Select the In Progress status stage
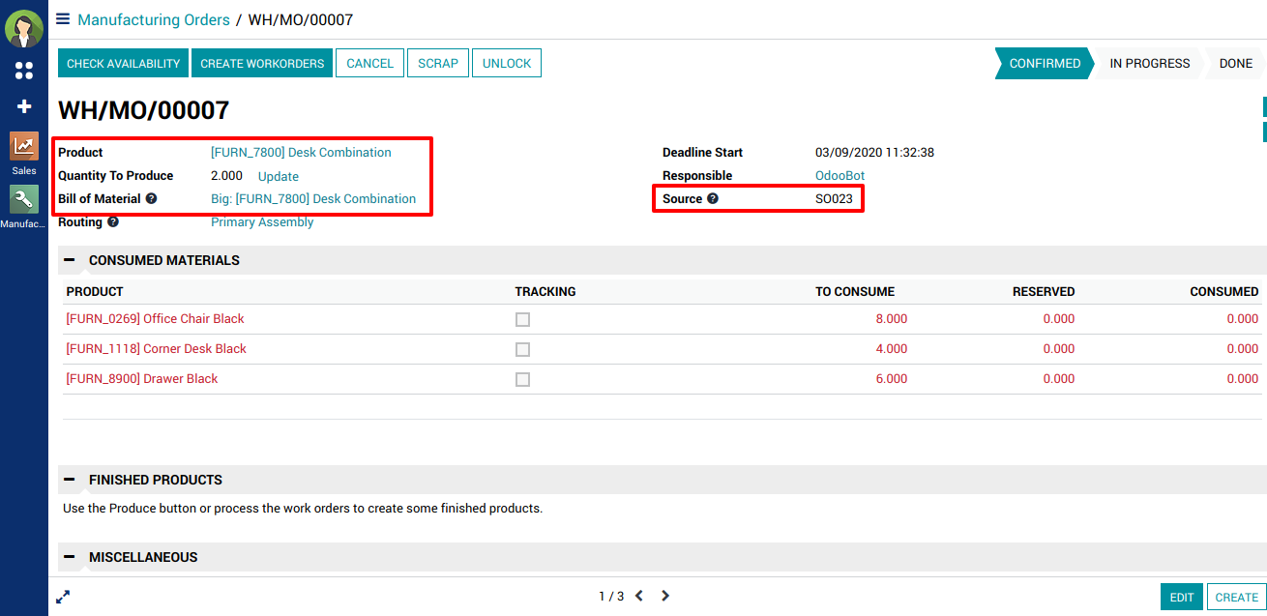Screen dimensions: 1267x616 [1149, 64]
